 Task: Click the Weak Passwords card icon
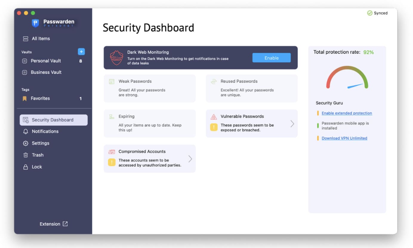pos(112,81)
